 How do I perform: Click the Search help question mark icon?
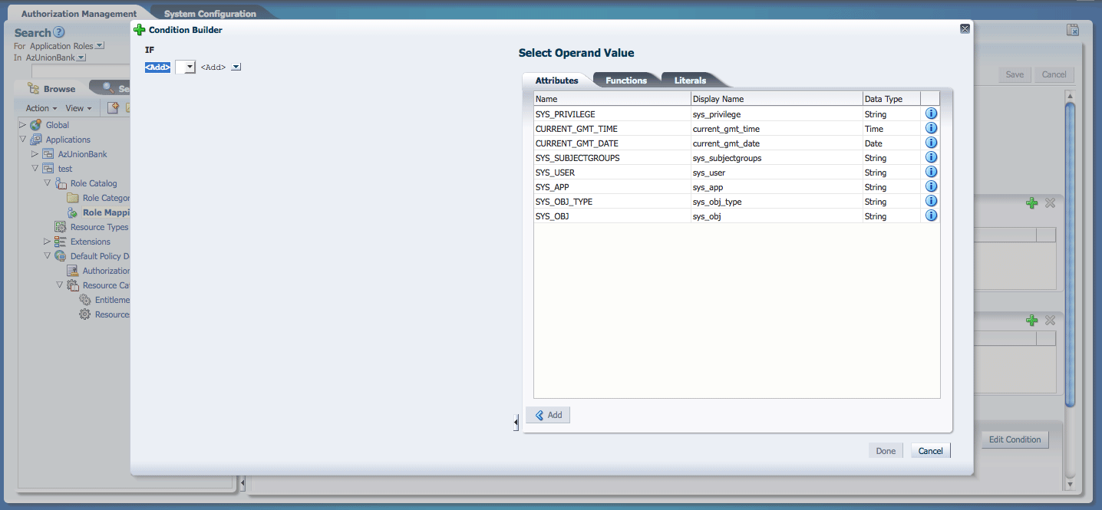click(x=59, y=32)
